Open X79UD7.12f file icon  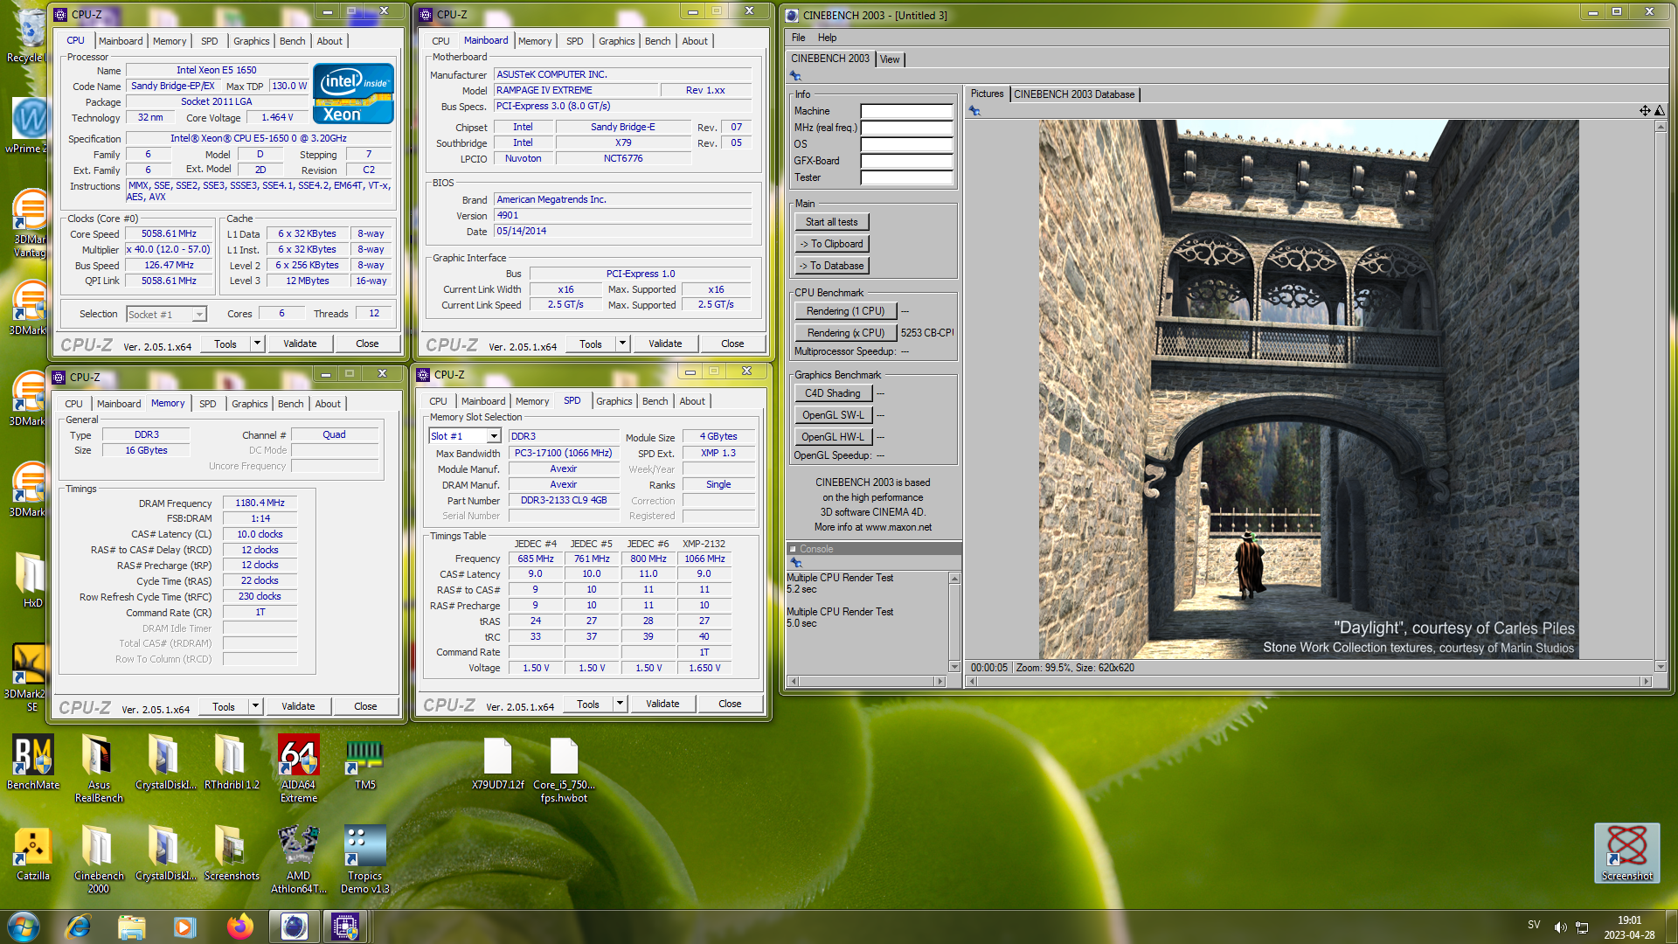(498, 762)
